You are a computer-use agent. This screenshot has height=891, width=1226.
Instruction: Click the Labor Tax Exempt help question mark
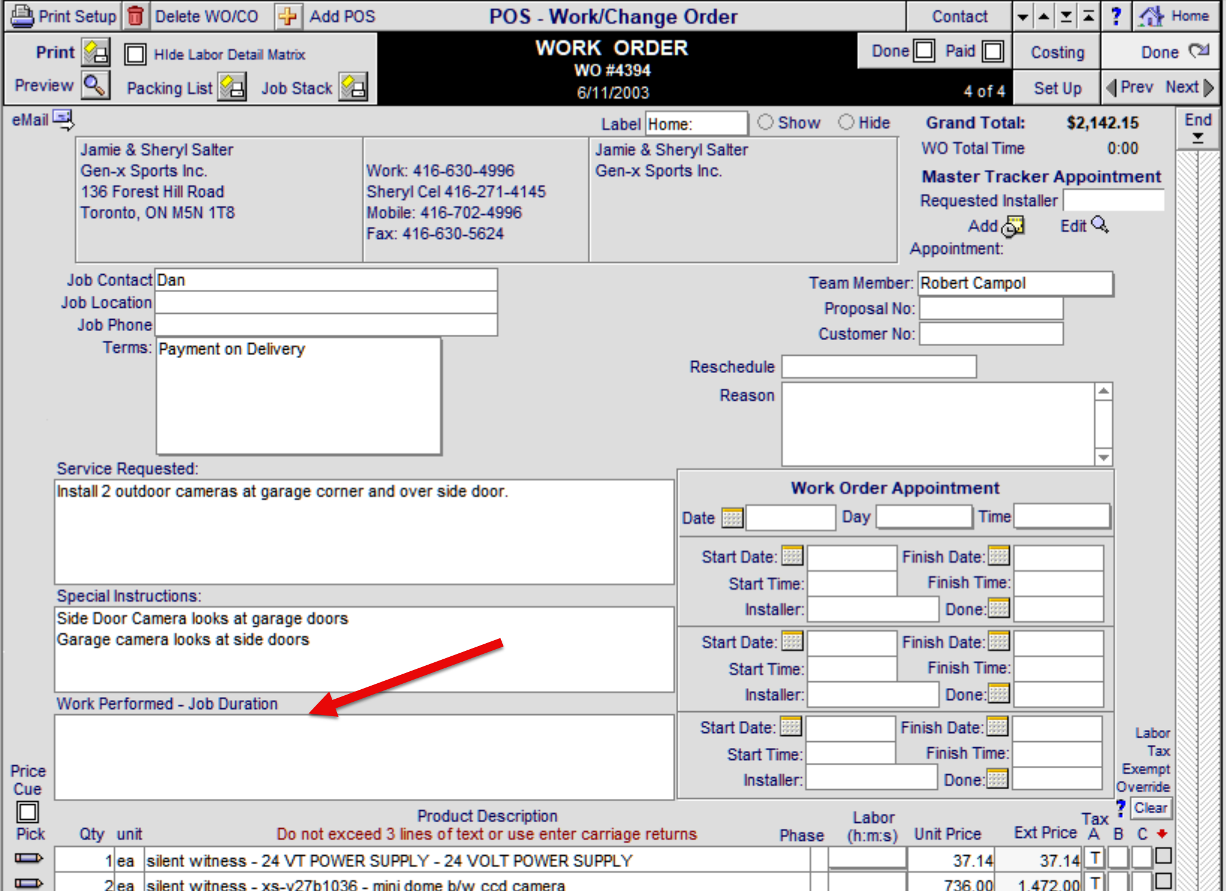1121,807
